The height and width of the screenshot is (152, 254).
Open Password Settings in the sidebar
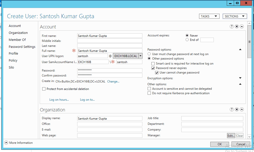[x=22, y=47]
